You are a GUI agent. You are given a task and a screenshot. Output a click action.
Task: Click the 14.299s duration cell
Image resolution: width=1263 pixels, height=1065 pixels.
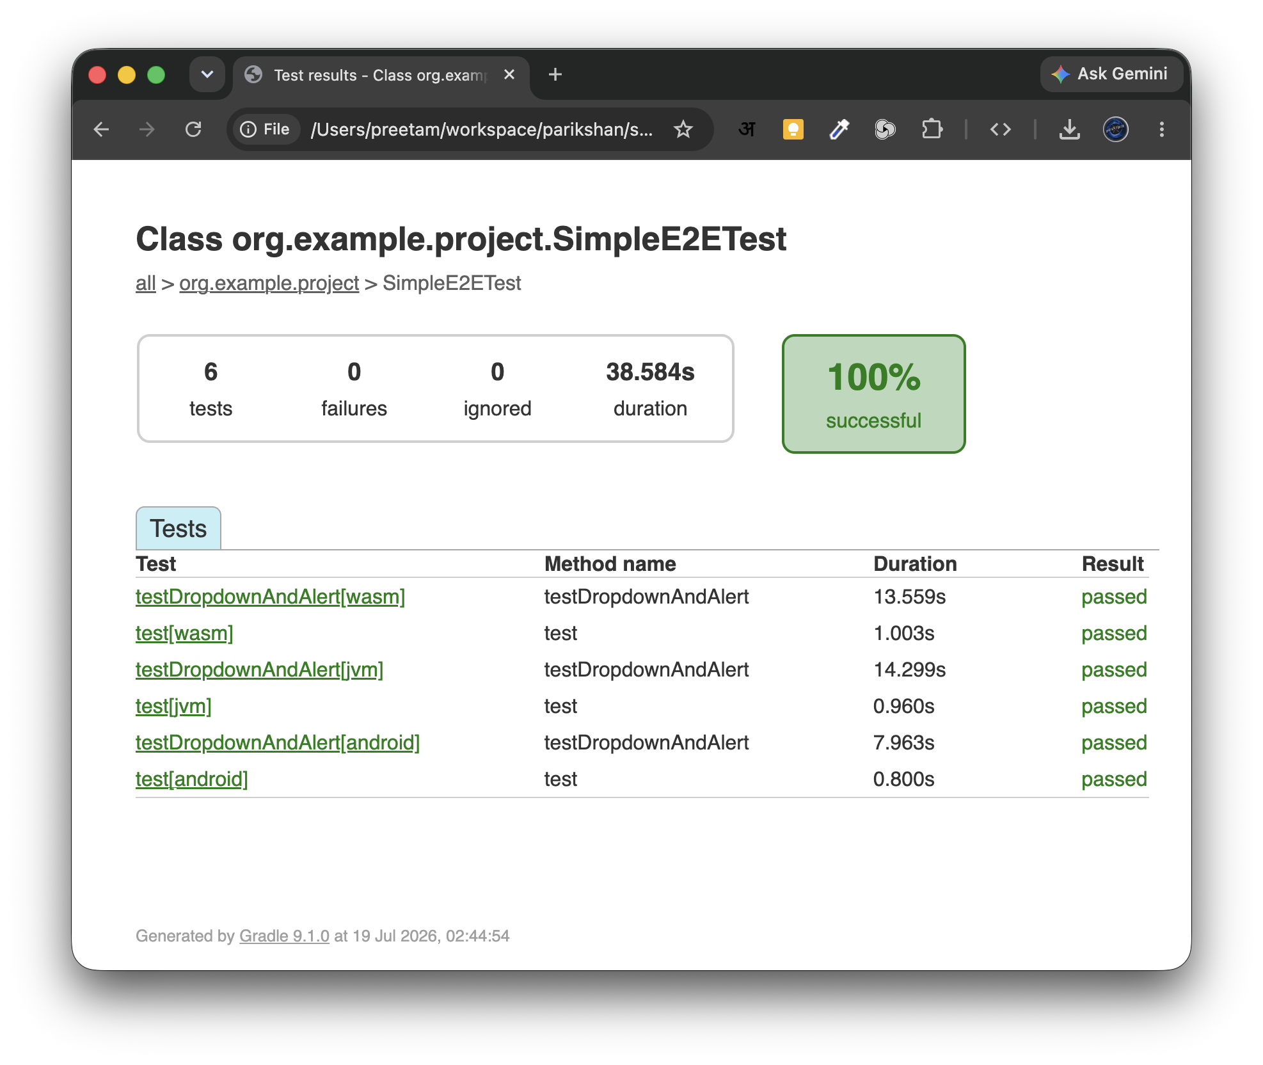point(909,670)
